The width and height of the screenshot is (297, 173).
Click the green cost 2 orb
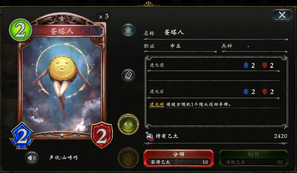click(x=20, y=30)
